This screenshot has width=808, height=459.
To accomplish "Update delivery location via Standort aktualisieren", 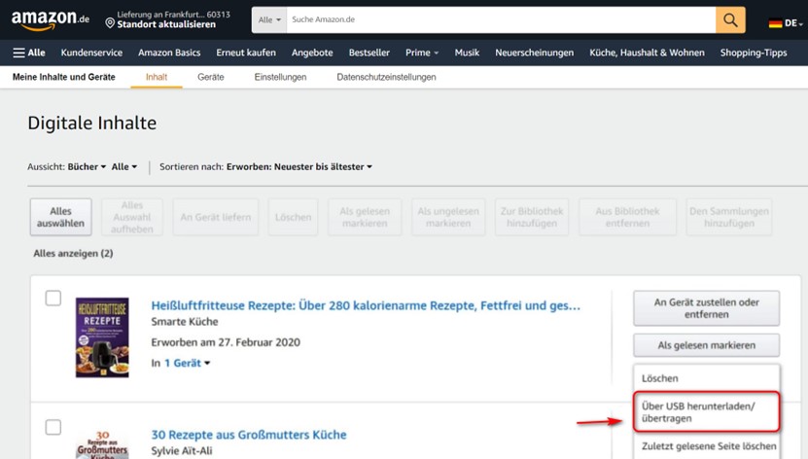I will coord(166,24).
